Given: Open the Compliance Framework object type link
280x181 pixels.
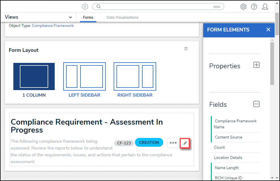Looking at the screenshot, I should [x=53, y=25].
